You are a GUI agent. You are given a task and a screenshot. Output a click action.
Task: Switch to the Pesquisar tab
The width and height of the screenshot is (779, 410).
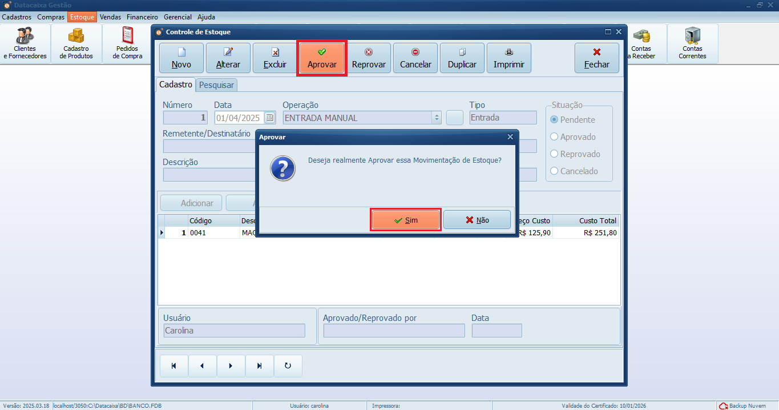[x=216, y=85]
